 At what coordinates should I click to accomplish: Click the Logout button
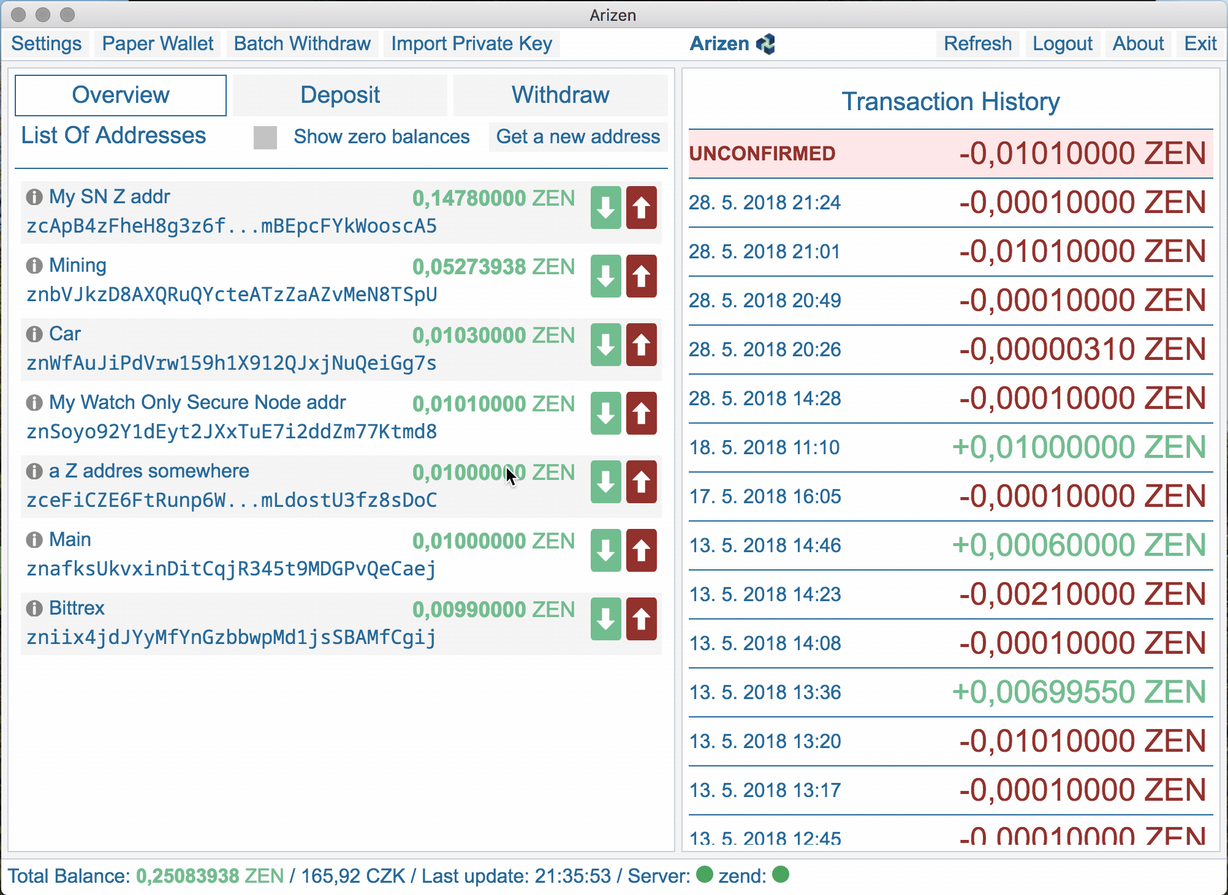(1062, 44)
